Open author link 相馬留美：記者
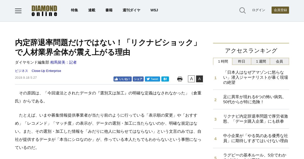 click(63, 62)
